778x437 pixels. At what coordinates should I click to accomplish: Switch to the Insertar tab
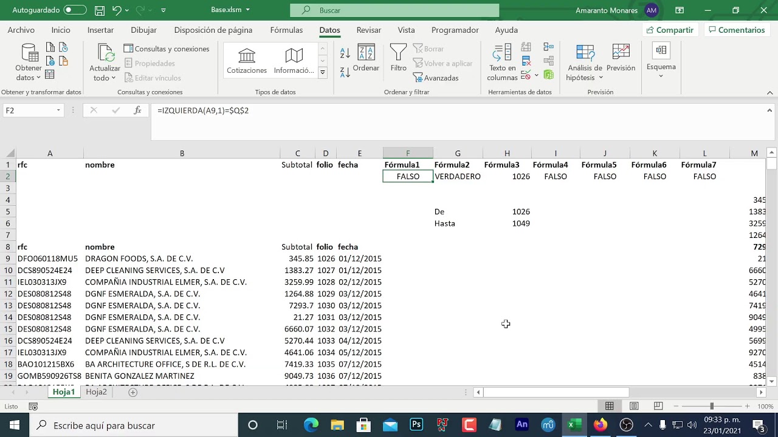pyautogui.click(x=100, y=30)
